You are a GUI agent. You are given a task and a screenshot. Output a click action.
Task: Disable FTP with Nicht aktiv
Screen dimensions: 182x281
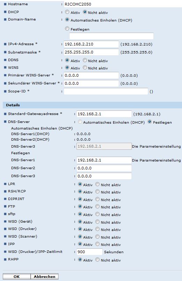coord(97,206)
